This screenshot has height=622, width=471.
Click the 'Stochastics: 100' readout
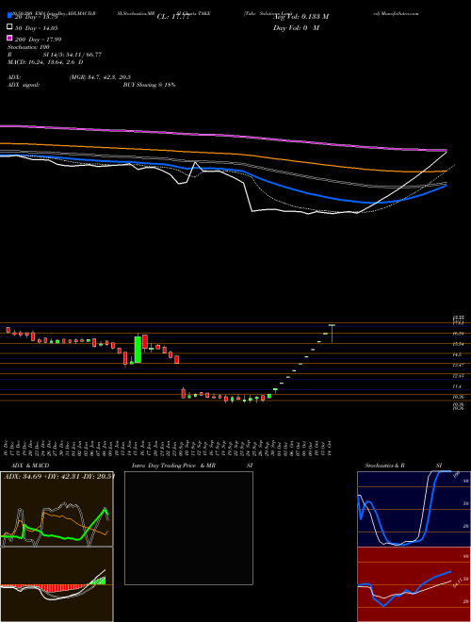coord(28,47)
